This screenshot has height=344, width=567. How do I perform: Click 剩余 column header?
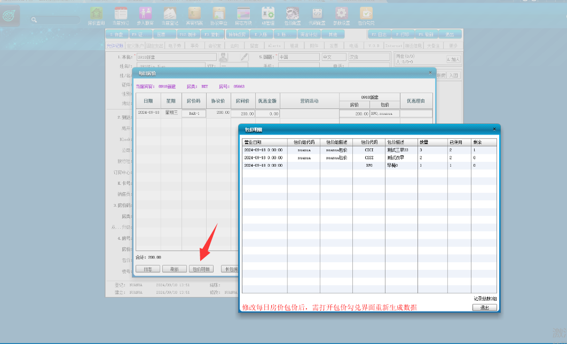coord(484,142)
